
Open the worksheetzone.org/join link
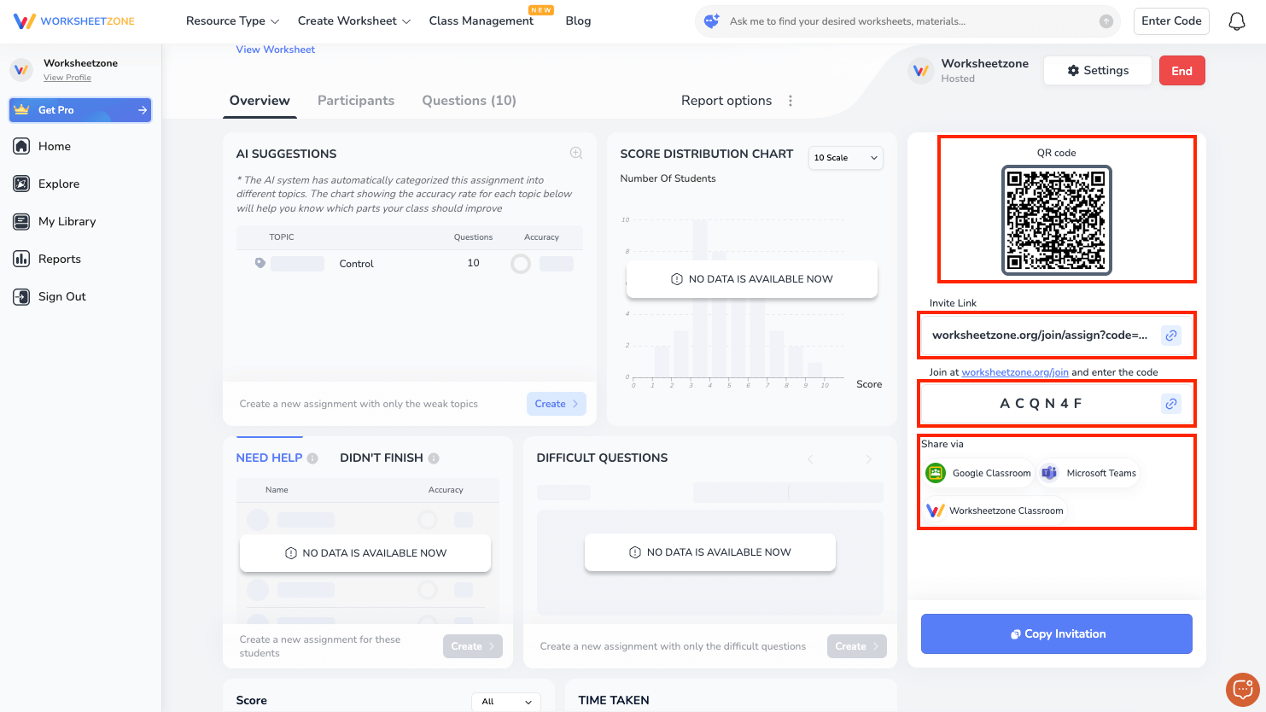point(1015,372)
